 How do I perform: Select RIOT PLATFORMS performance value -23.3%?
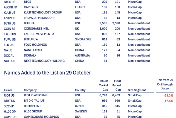[168, 95]
